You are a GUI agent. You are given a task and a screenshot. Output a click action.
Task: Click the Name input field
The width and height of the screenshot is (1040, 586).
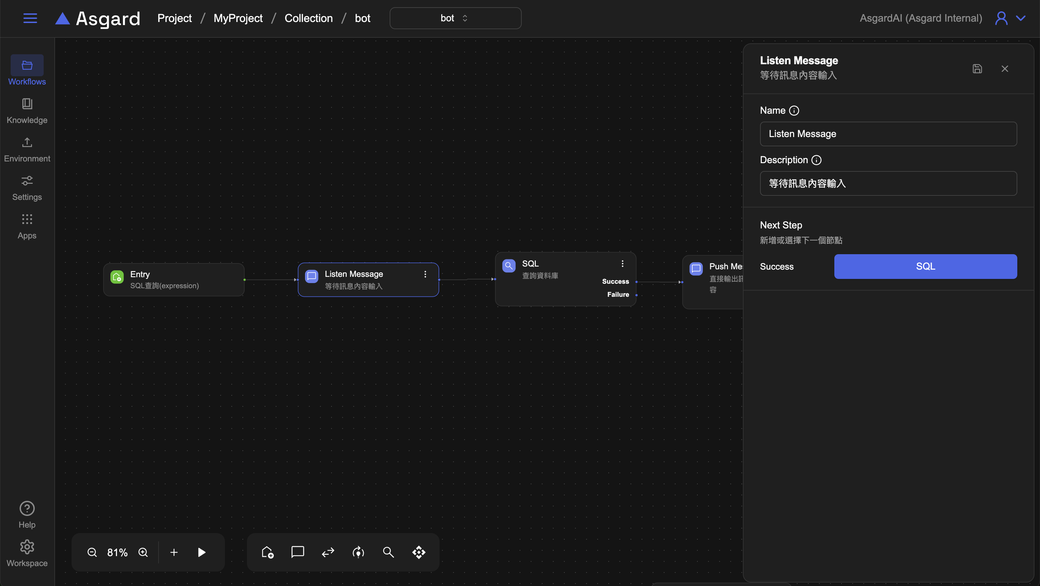click(888, 134)
